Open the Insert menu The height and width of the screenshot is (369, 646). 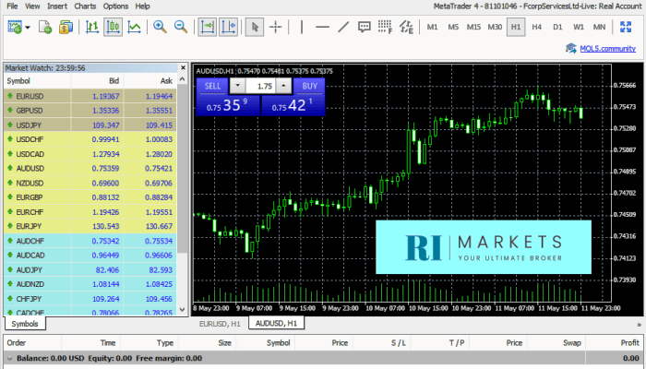57,6
